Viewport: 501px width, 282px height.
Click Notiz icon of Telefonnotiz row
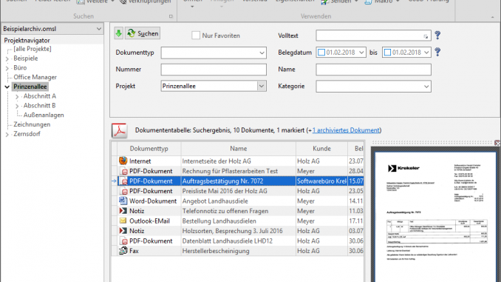point(123,211)
